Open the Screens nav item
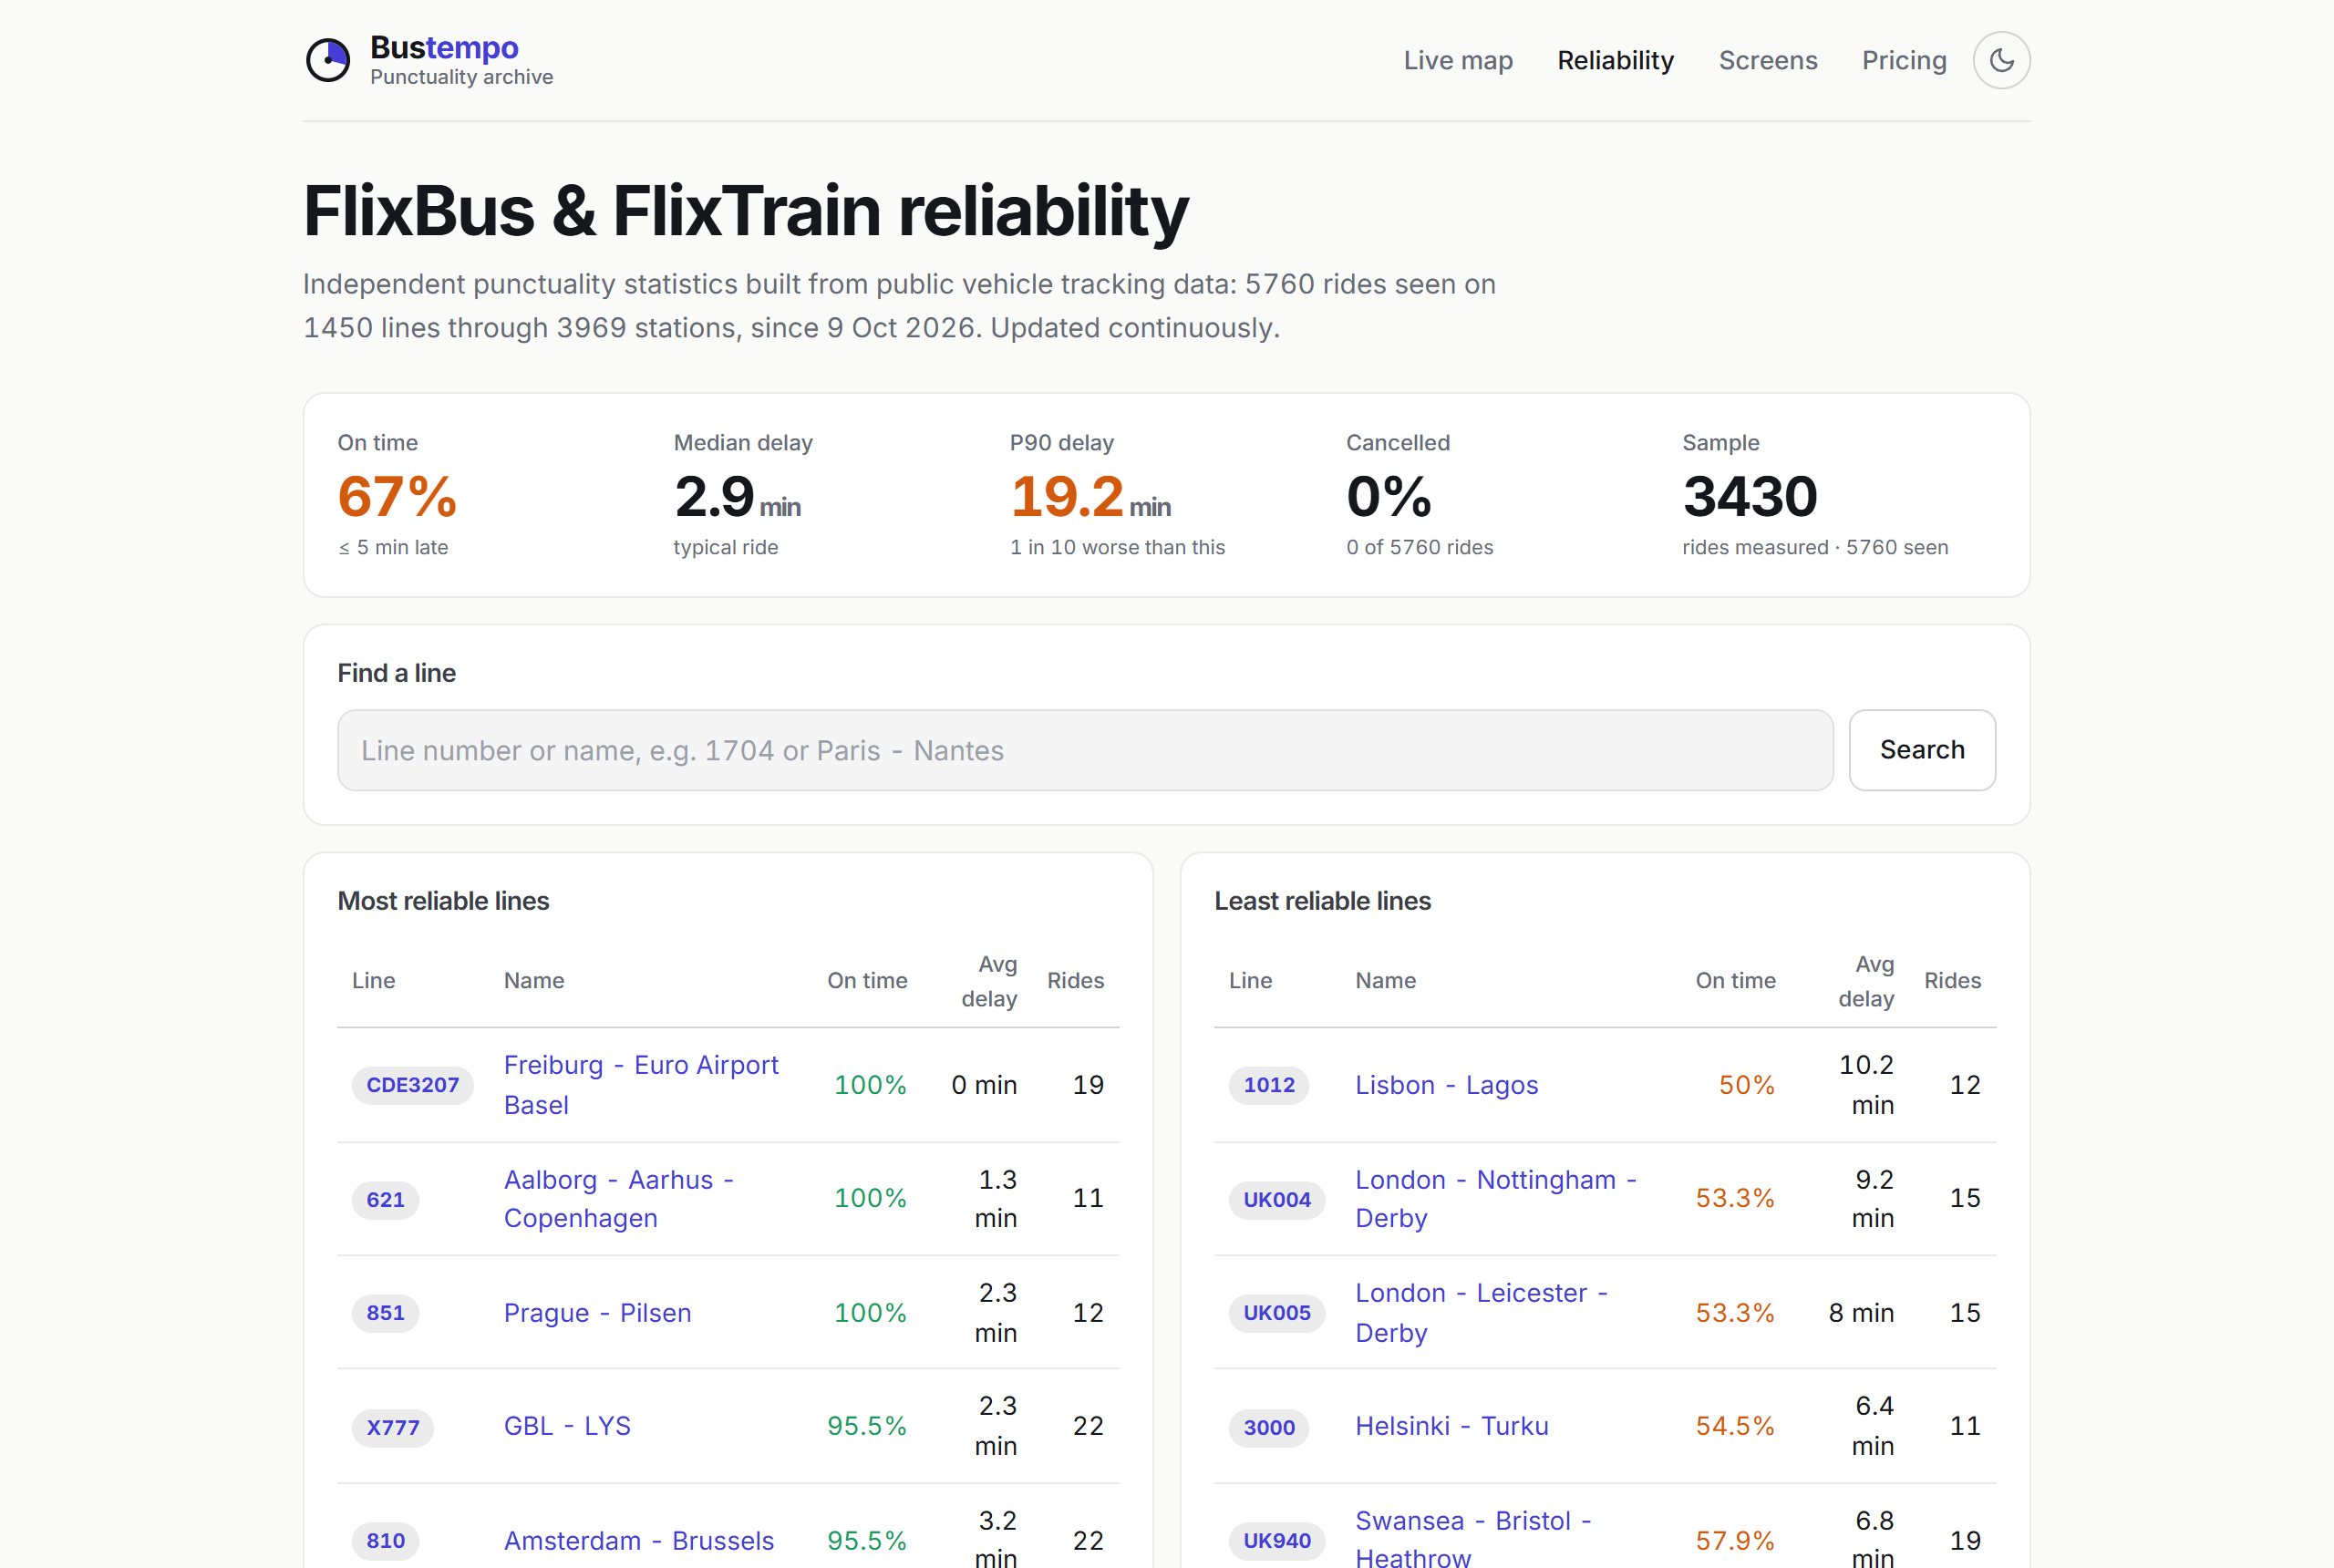Screen dimensions: 2334x1568 [x=1767, y=60]
